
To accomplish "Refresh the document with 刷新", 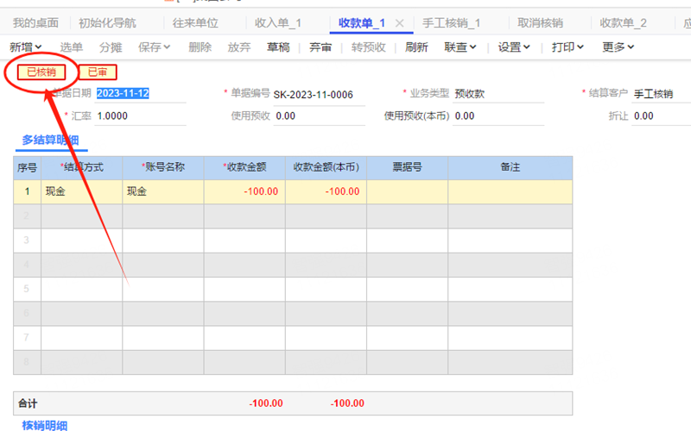I will tap(416, 47).
